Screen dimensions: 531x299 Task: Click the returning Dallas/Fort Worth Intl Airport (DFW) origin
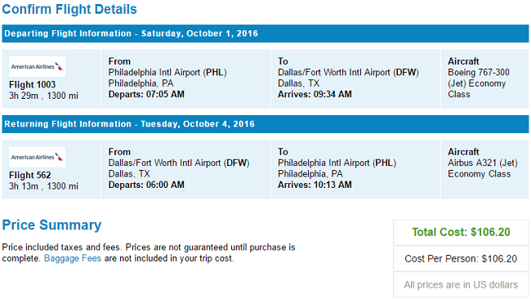(x=179, y=163)
